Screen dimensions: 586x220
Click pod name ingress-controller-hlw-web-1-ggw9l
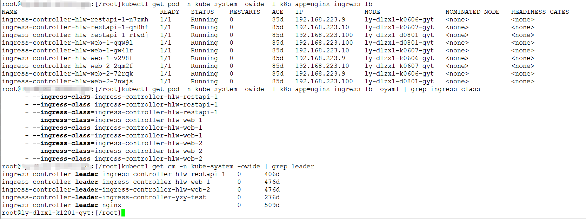click(x=67, y=43)
